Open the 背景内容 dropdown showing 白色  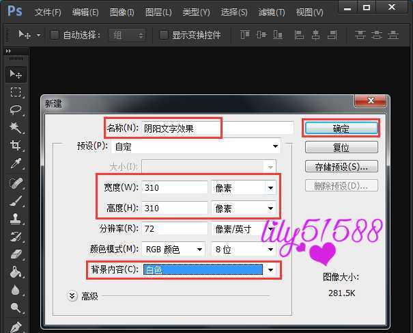click(x=209, y=269)
